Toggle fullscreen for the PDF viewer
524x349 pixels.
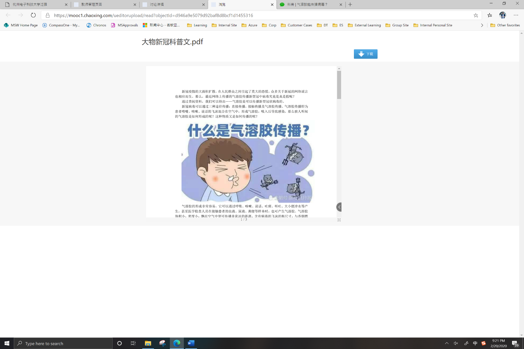[339, 220]
